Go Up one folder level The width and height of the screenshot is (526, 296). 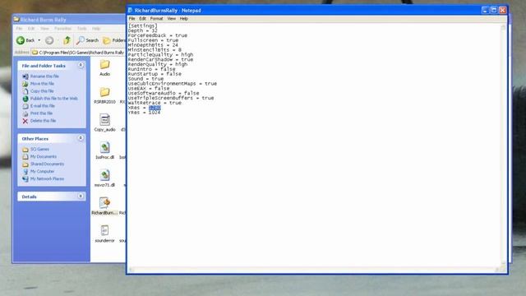tap(67, 40)
